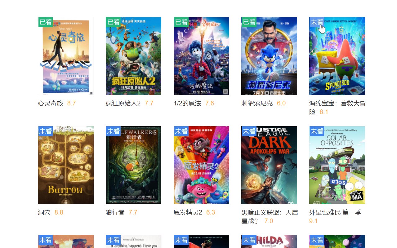This screenshot has width=397, height=248.
Task: Click the 8.8 rating of 洞穴
Action: [59, 212]
